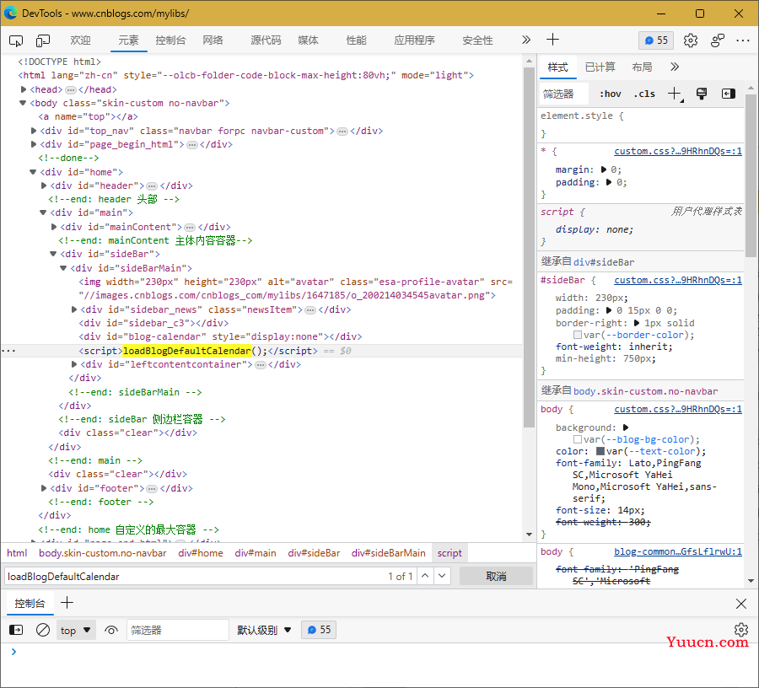Click the element row overflow dots

(x=8, y=351)
